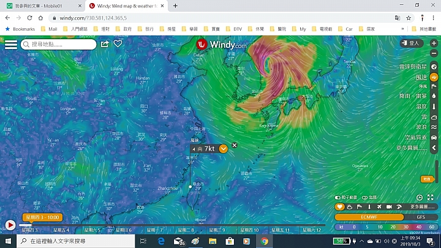Image resolution: width=441 pixels, height=248 pixels.
Task: Select the radar and satellite layer icon
Action: [434, 67]
